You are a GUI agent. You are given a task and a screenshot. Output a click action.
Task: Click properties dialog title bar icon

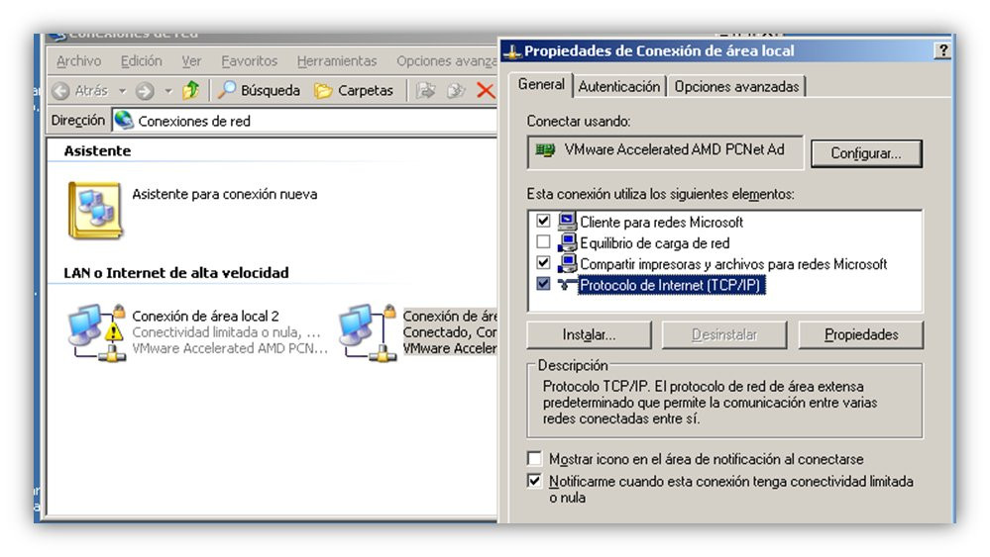[x=512, y=51]
